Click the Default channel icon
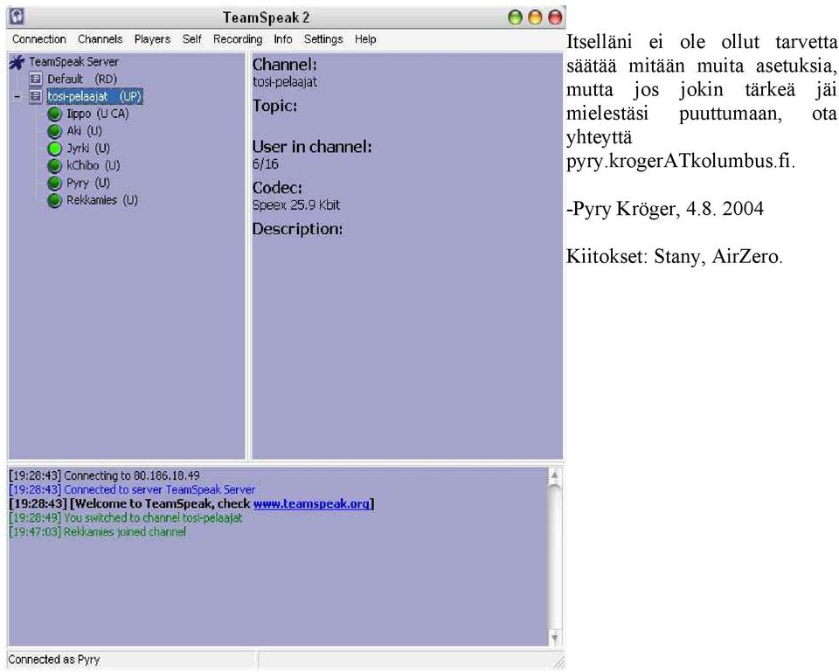 pyautogui.click(x=35, y=80)
